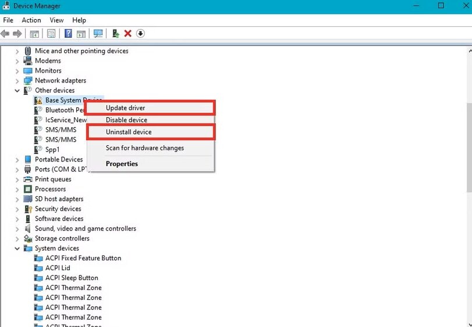Select the Processors chip icon
The width and height of the screenshot is (472, 327).
coord(28,189)
